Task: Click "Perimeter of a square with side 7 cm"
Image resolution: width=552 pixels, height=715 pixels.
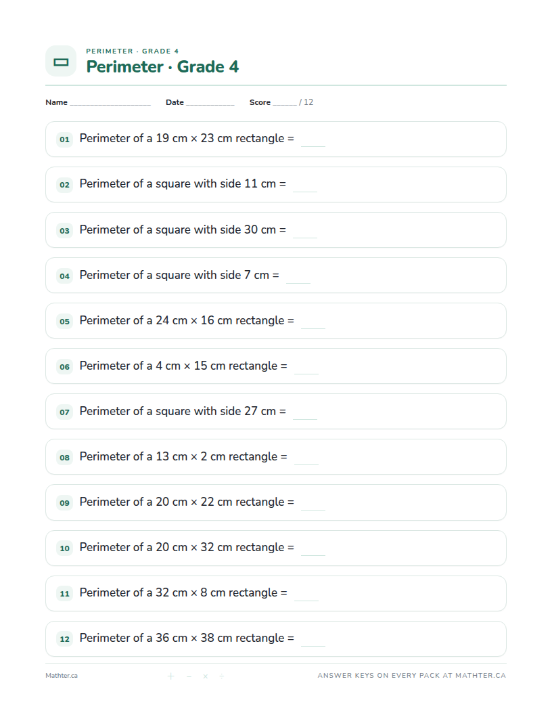Action: coord(175,276)
